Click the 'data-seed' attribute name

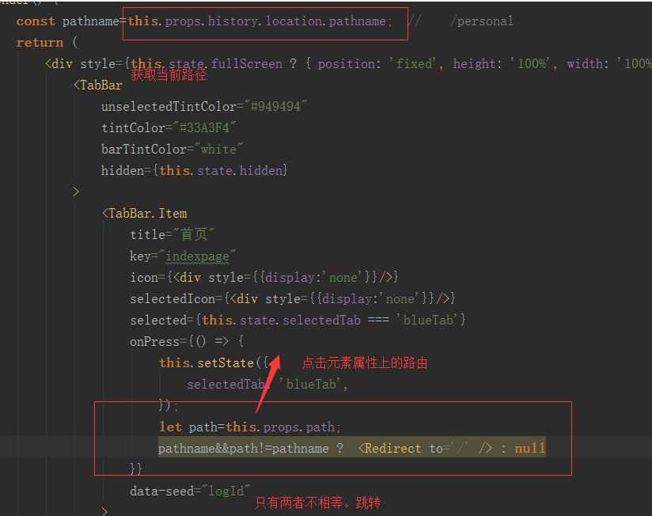pos(161,491)
